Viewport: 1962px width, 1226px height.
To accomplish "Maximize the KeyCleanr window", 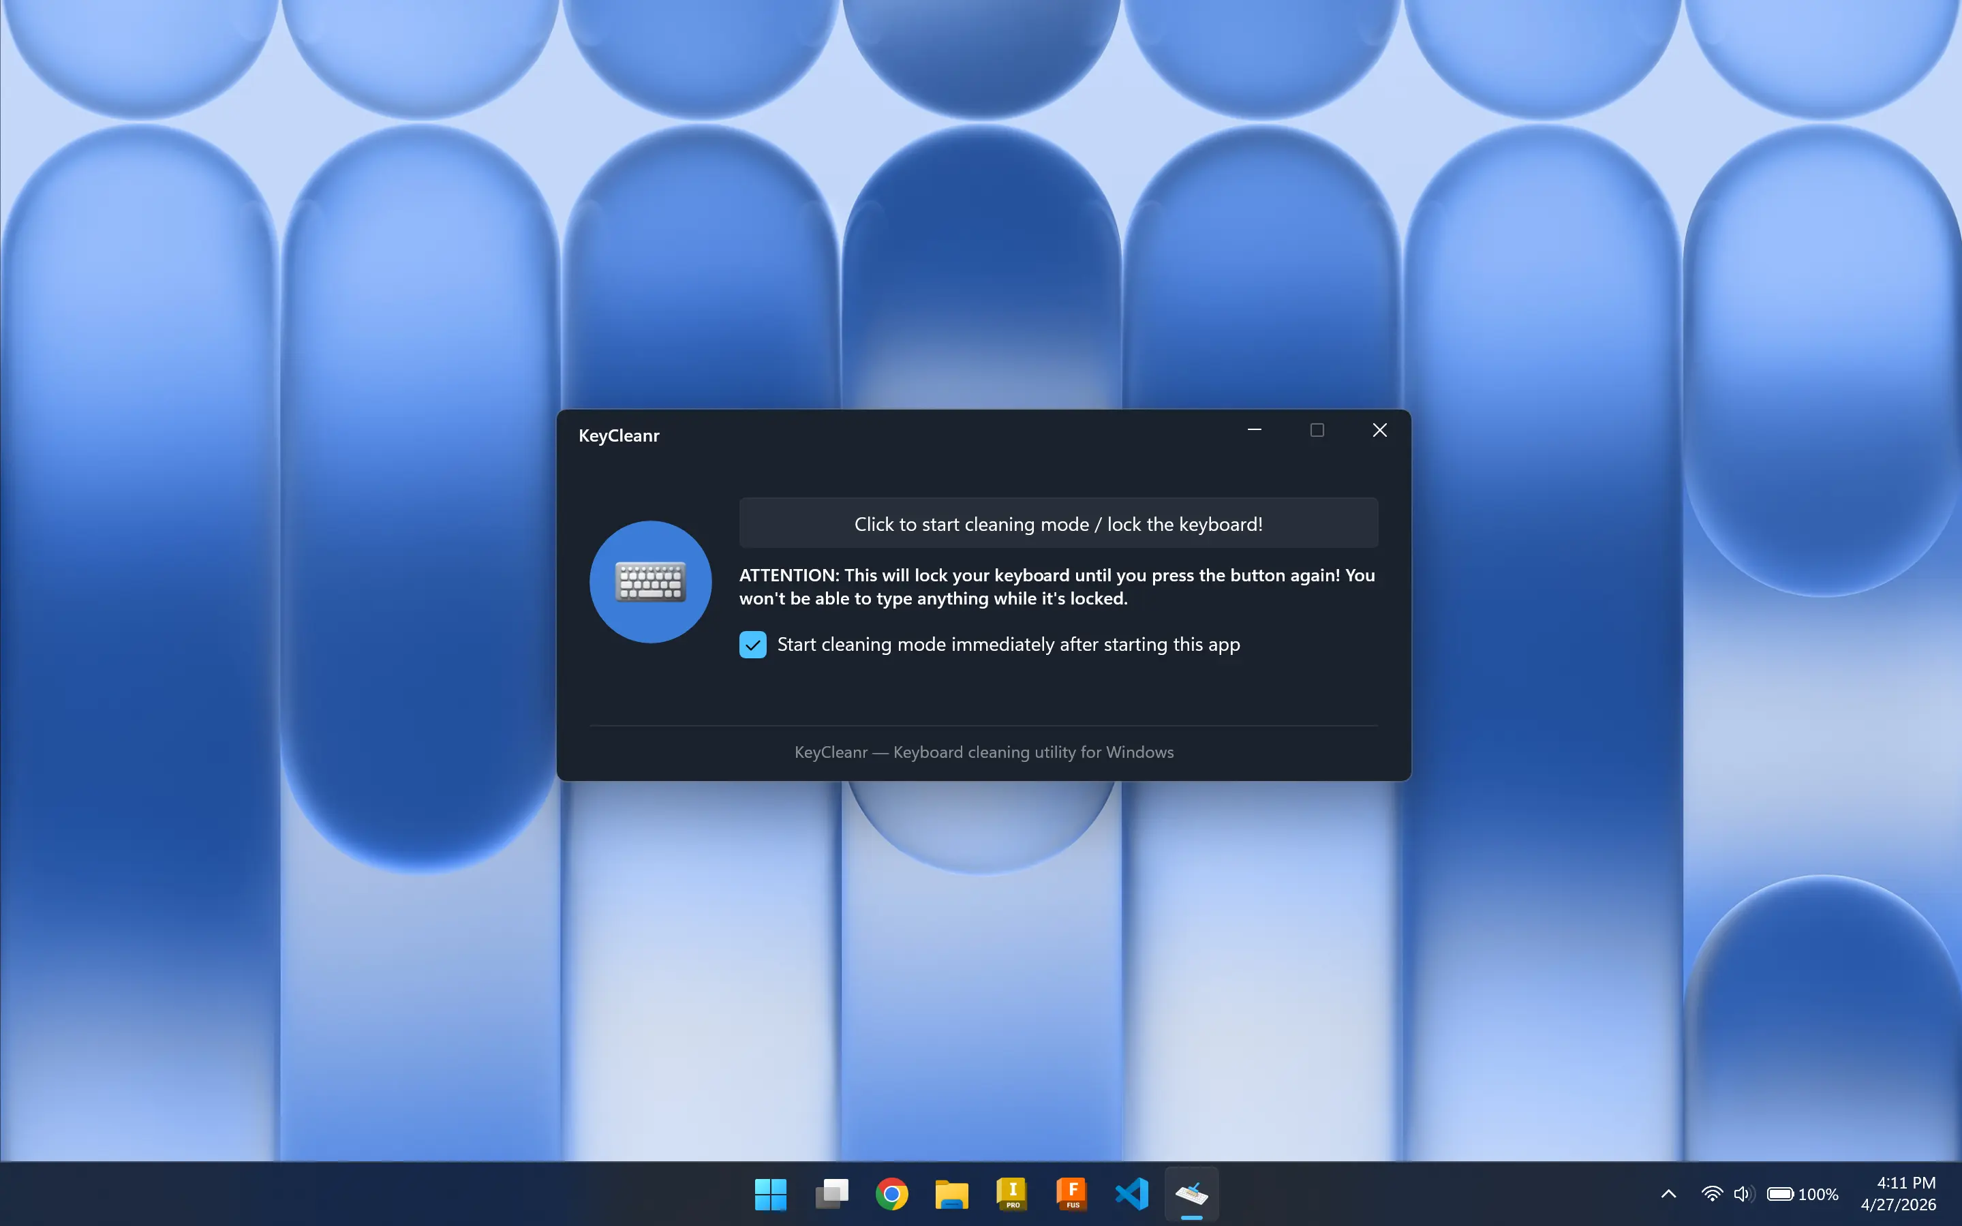I will (x=1317, y=430).
